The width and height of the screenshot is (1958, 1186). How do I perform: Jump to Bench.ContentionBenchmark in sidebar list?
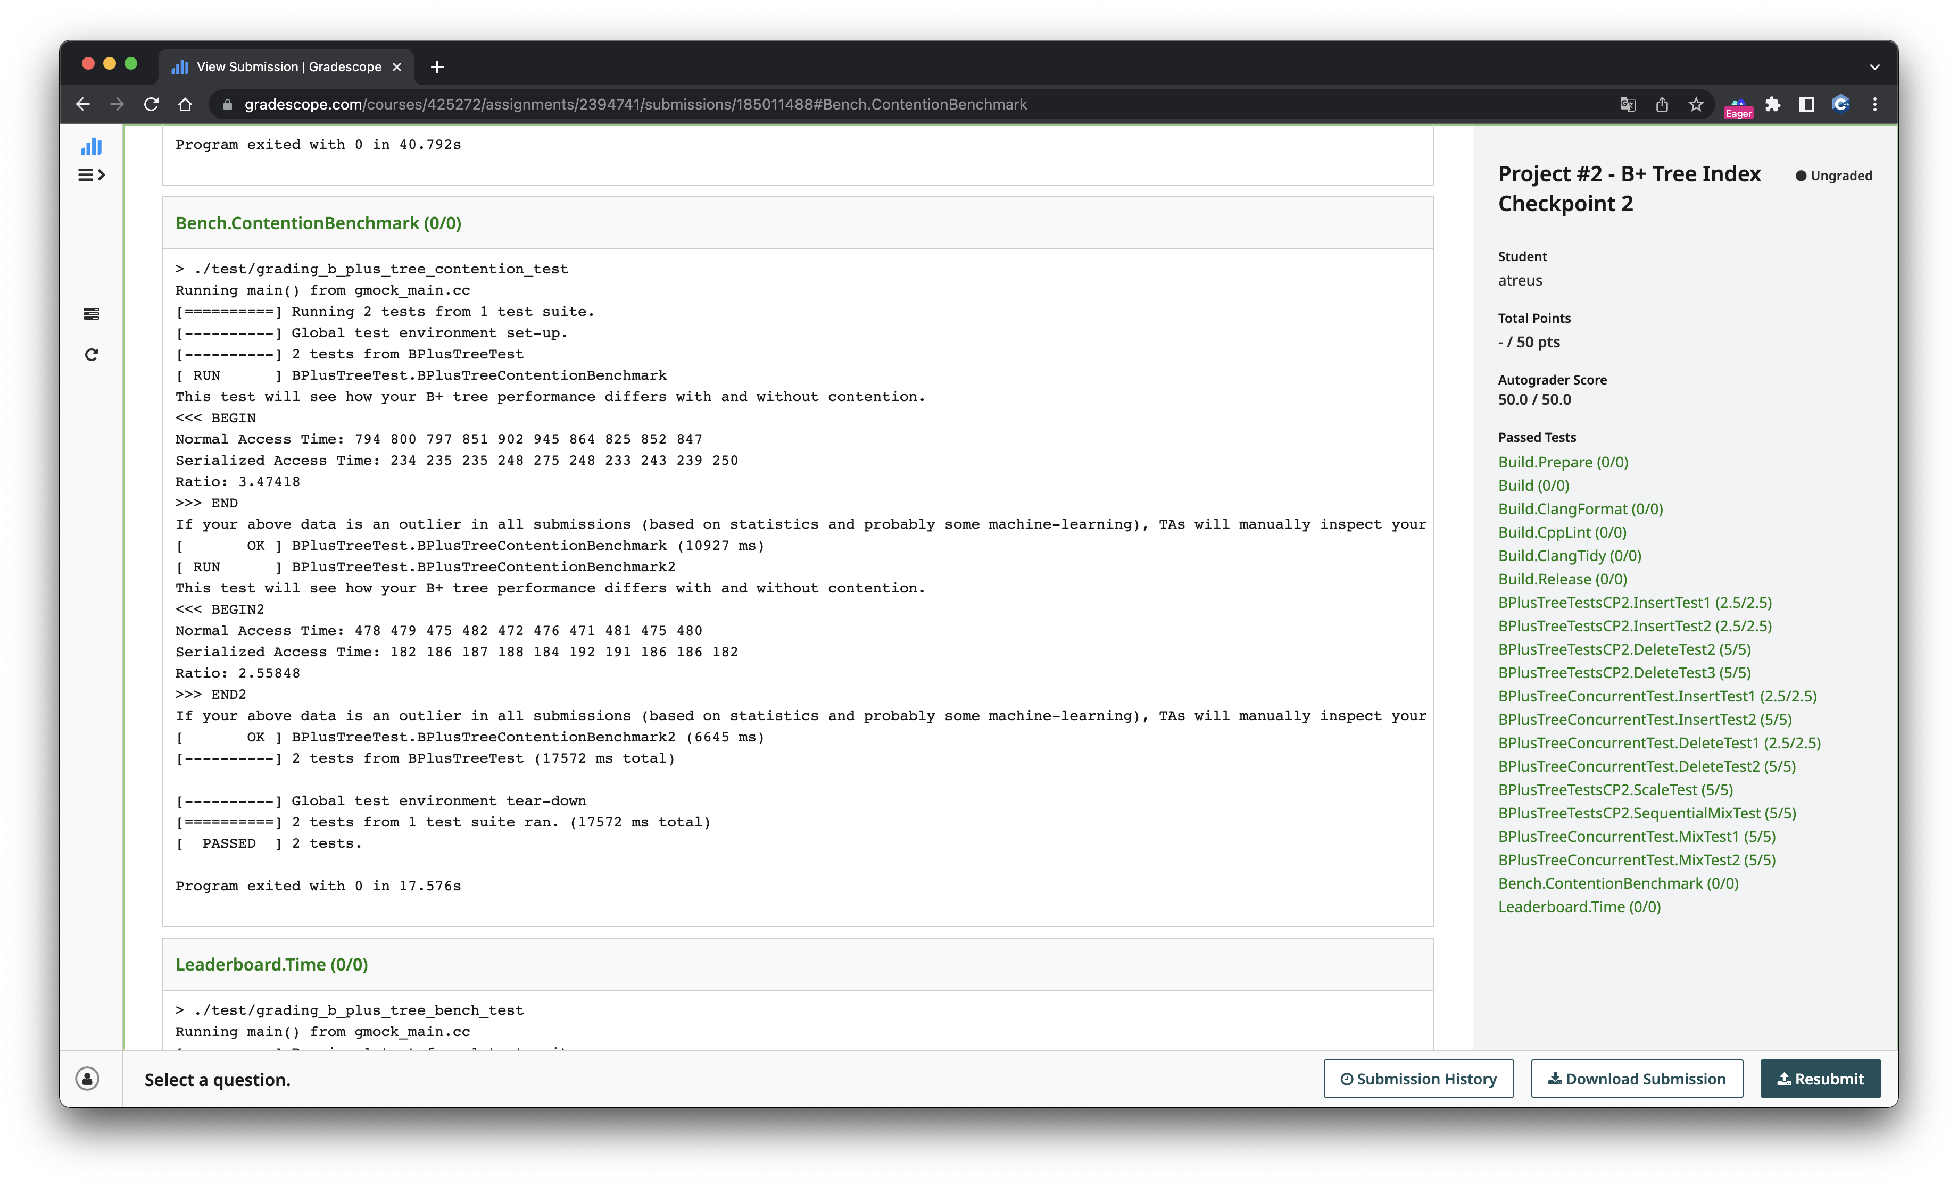1618,883
